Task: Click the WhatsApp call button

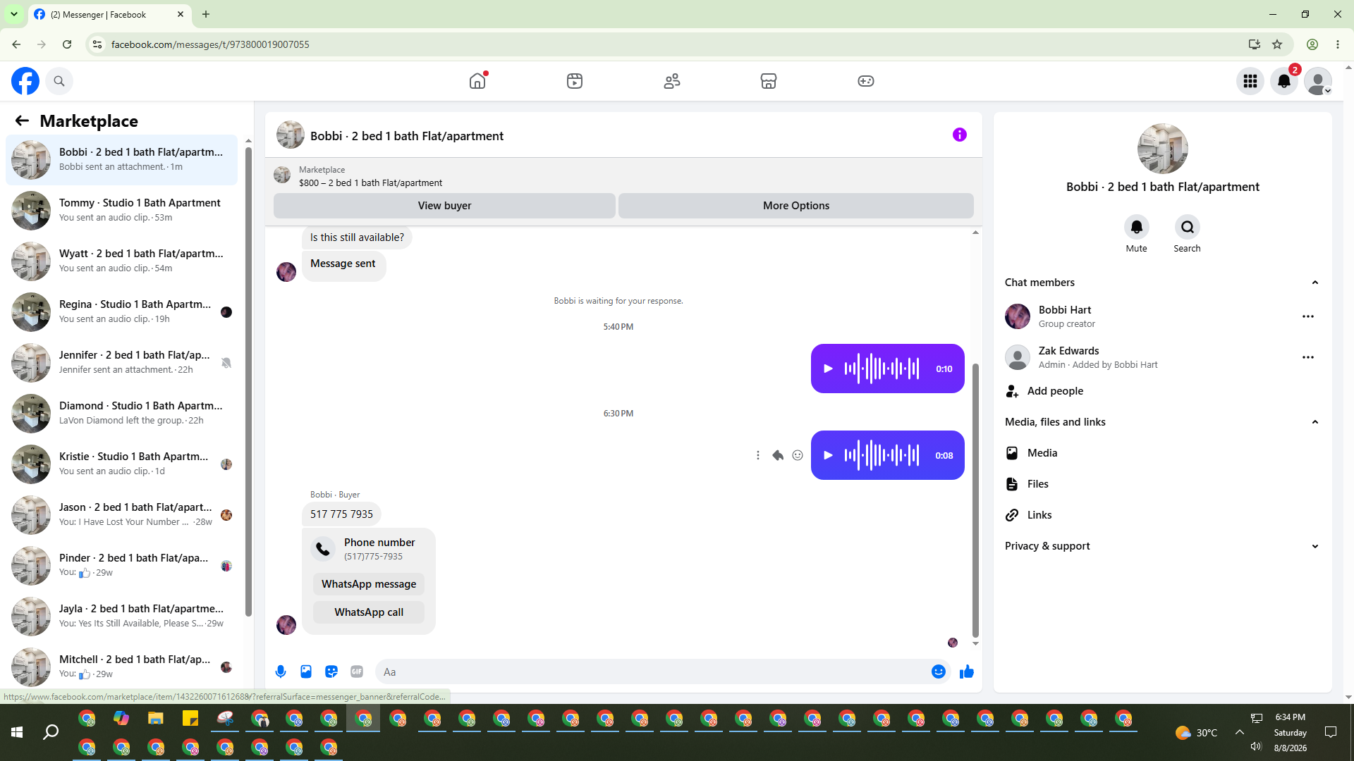Action: coord(369,612)
